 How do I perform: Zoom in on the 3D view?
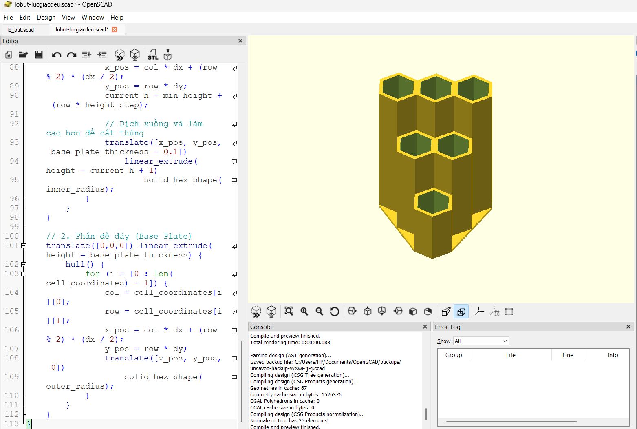click(304, 312)
